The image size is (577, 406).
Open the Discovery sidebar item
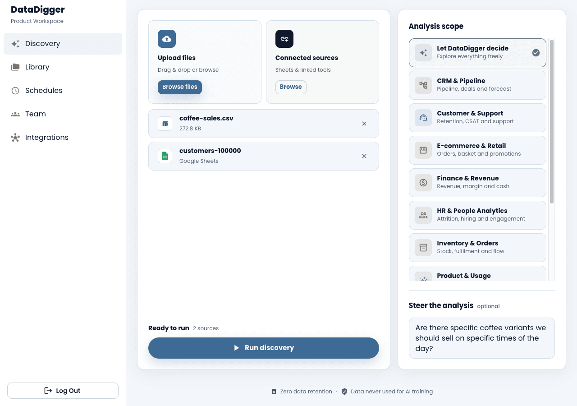coord(63,44)
